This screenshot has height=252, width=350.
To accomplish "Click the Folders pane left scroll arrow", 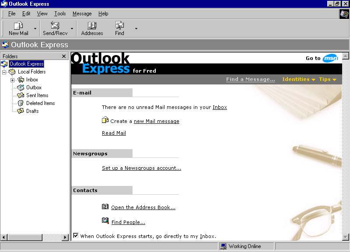I will point(4,237).
